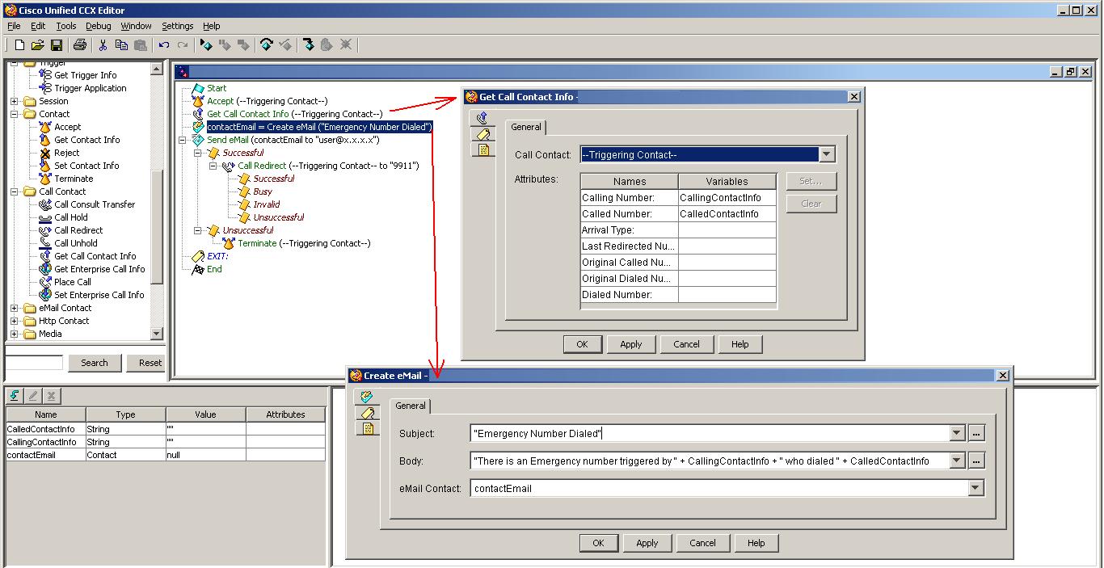This screenshot has width=1104, height=568.
Task: Open Body expression editor ellipsis button
Action: (976, 461)
